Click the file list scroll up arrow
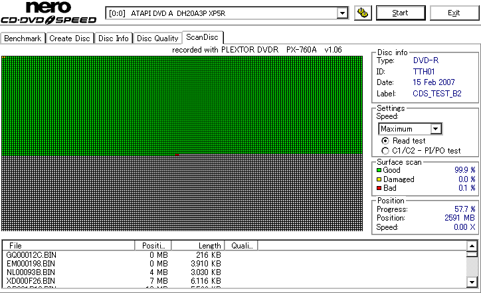The width and height of the screenshot is (481, 293). [x=472, y=246]
